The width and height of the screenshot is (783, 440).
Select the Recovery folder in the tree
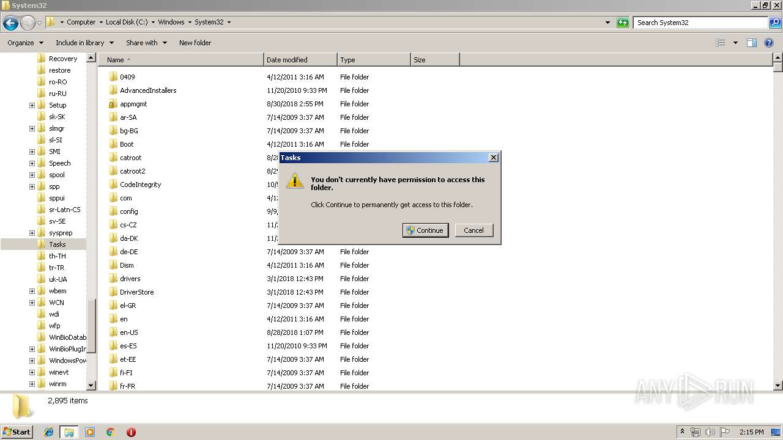tap(58, 59)
